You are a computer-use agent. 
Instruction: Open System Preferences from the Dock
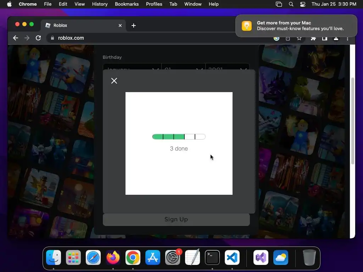tap(173, 257)
